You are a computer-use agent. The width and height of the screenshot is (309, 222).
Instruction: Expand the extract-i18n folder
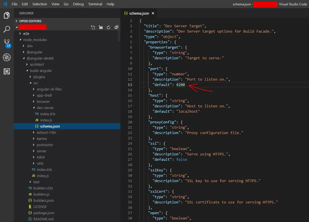coord(67,132)
